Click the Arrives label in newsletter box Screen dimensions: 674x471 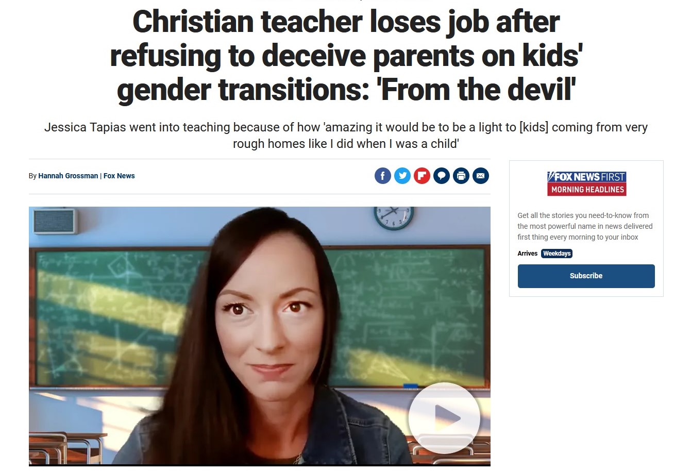tap(527, 254)
